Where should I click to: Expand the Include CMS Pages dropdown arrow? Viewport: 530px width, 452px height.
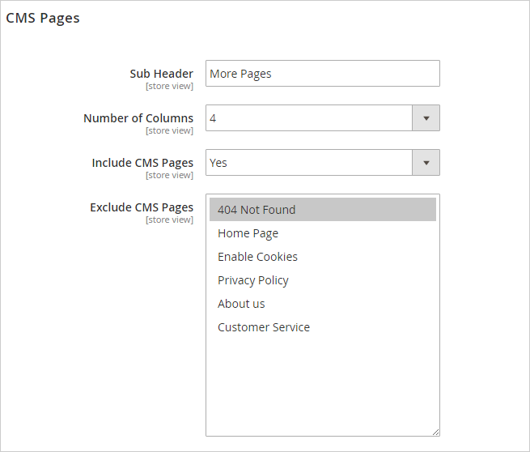coord(426,163)
